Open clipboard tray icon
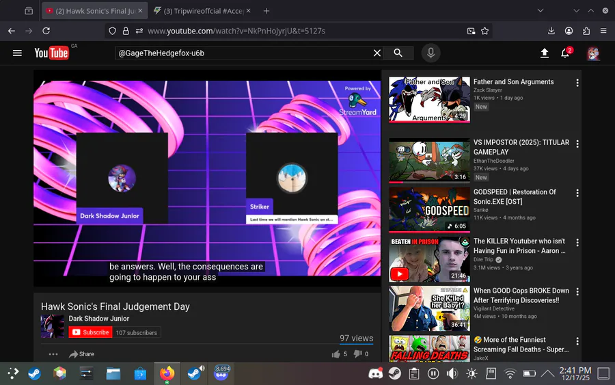The height and width of the screenshot is (385, 615). [x=414, y=373]
